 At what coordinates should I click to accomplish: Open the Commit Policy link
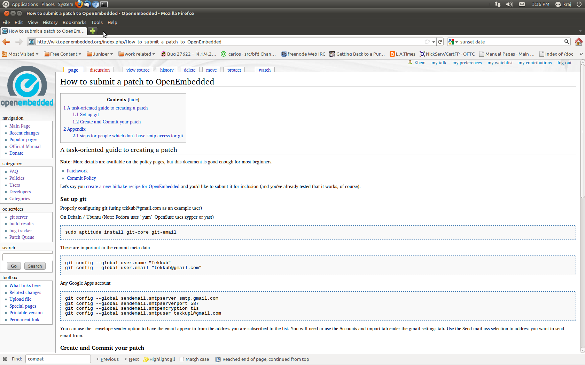point(81,178)
